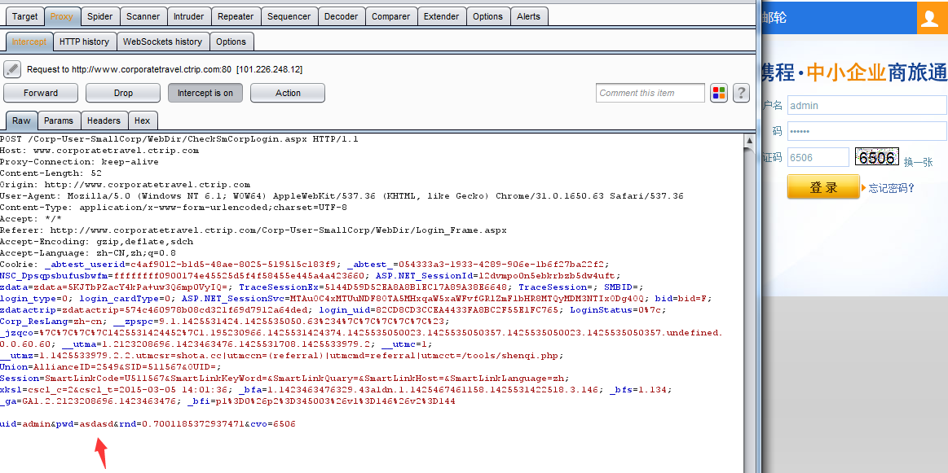Open the Scanner tab
The image size is (948, 473).
click(x=143, y=16)
